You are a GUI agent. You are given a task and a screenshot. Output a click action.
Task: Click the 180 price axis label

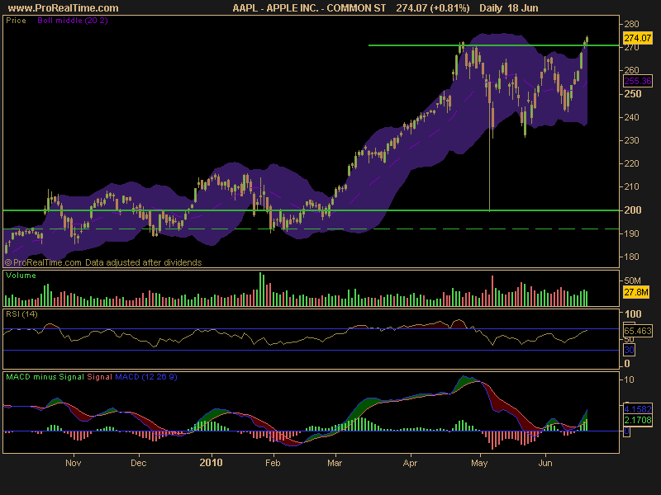pyautogui.click(x=632, y=257)
